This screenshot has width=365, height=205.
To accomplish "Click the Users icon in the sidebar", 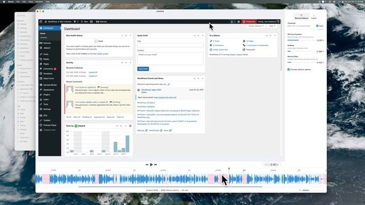I will click(41, 100).
